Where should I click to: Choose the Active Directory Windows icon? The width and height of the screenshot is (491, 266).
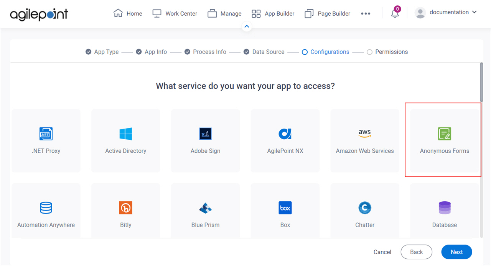pyautogui.click(x=126, y=134)
